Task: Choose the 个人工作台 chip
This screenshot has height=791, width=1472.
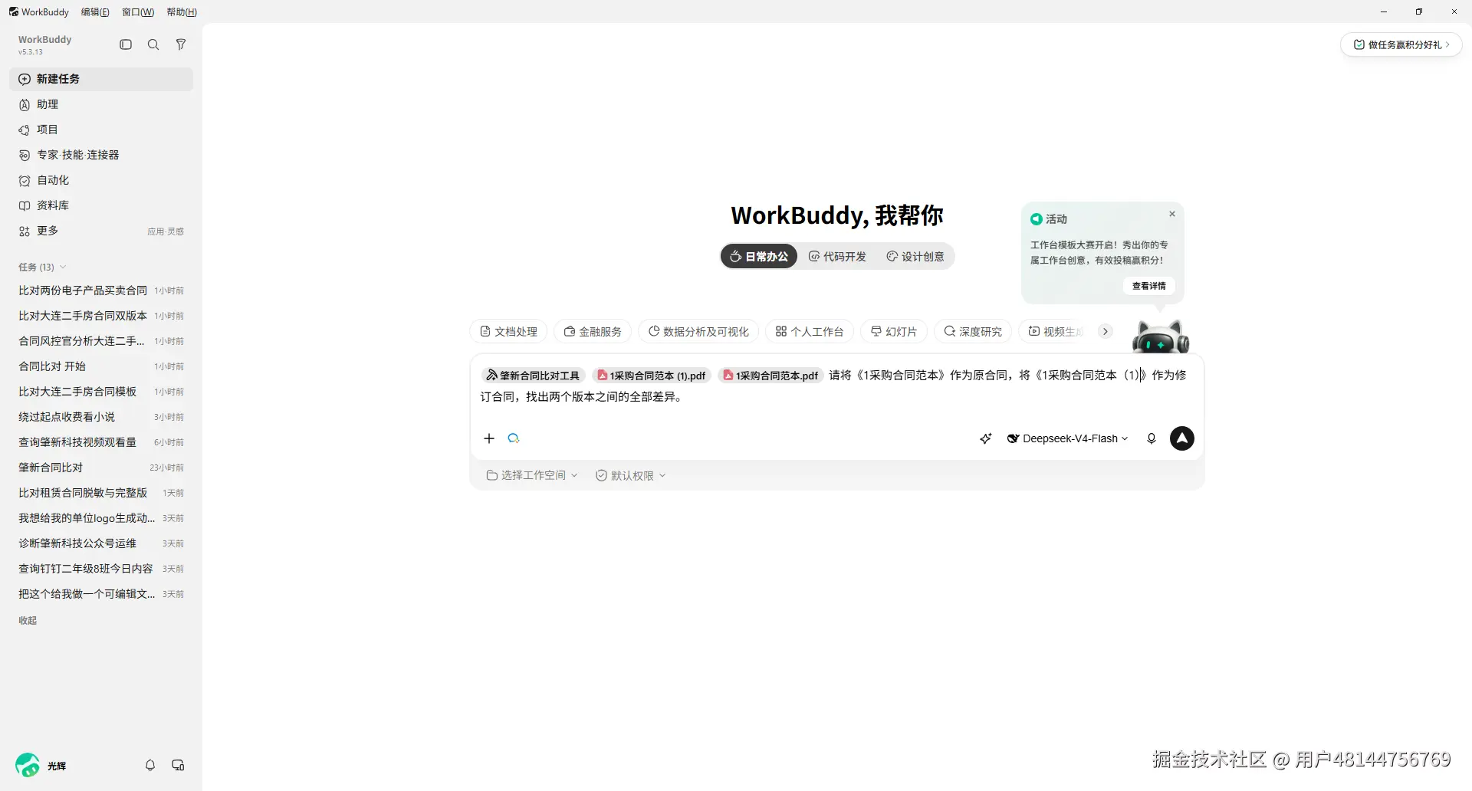Action: pos(810,331)
